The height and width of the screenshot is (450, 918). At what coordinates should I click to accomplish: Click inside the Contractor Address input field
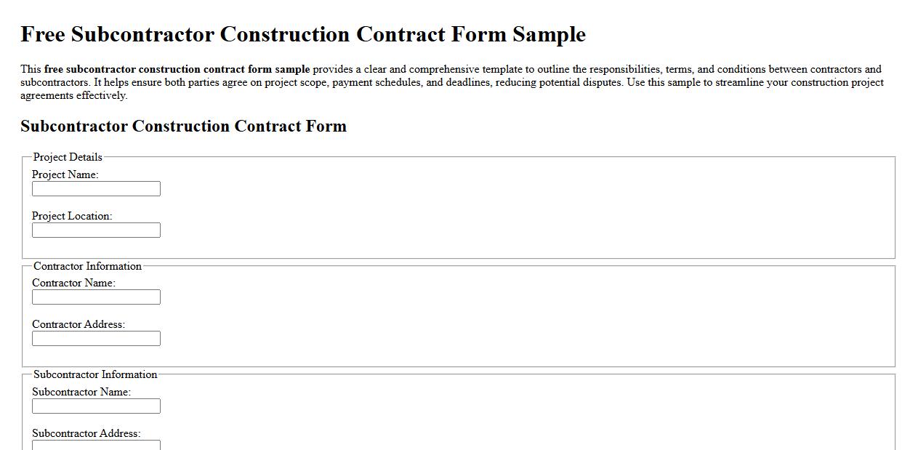click(95, 338)
